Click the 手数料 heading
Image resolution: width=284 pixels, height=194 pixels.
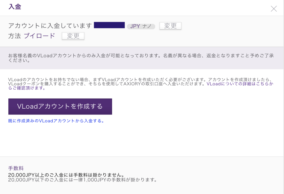16,168
